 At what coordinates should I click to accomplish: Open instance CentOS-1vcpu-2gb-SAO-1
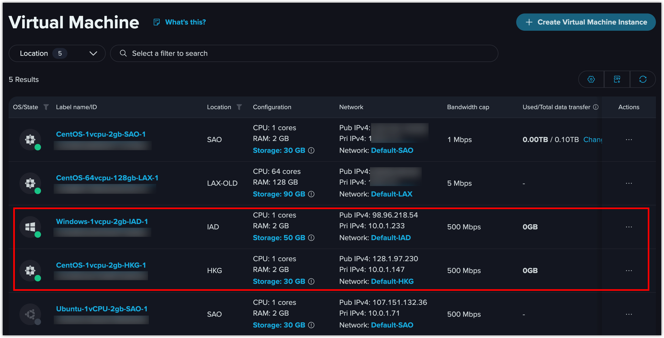pyautogui.click(x=101, y=134)
